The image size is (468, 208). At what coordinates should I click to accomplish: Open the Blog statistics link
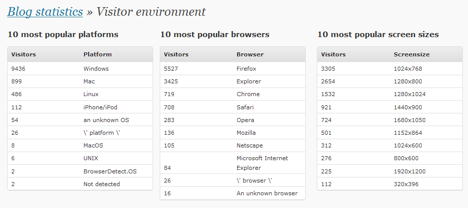[x=45, y=12]
